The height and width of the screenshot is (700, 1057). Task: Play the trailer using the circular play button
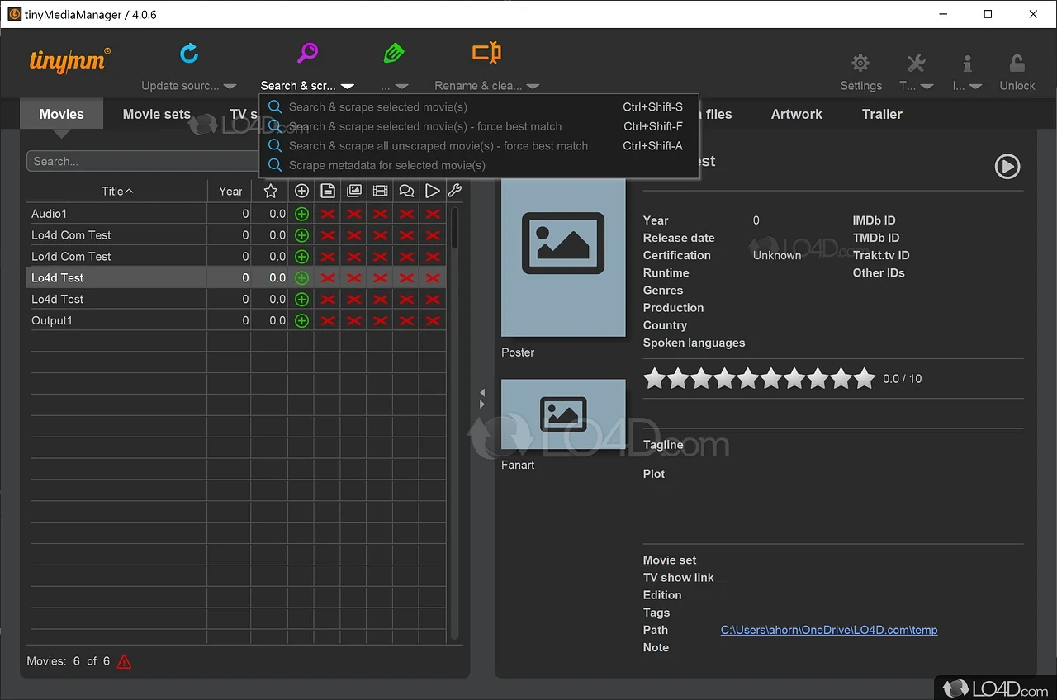pyautogui.click(x=1007, y=167)
